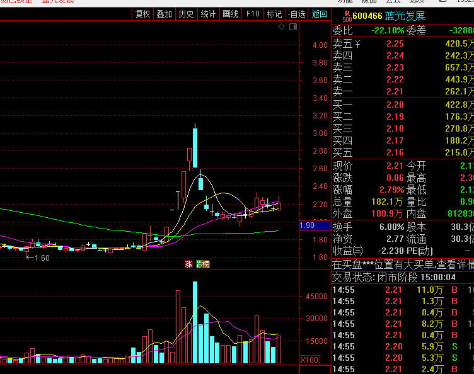Click the red 涨 indicator badge

(188, 264)
